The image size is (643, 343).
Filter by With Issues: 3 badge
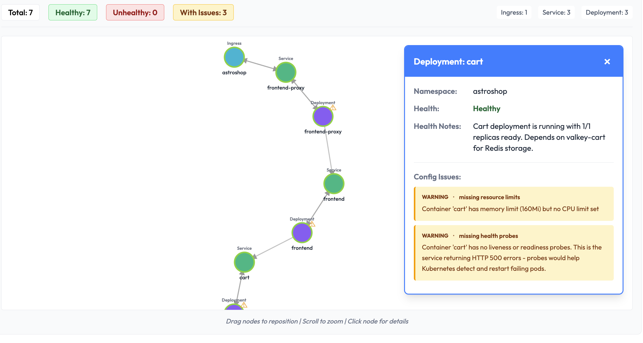203,12
